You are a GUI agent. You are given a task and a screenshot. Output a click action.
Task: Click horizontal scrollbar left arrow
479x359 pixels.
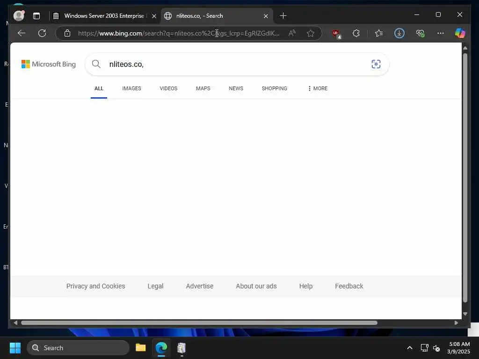(x=15, y=323)
